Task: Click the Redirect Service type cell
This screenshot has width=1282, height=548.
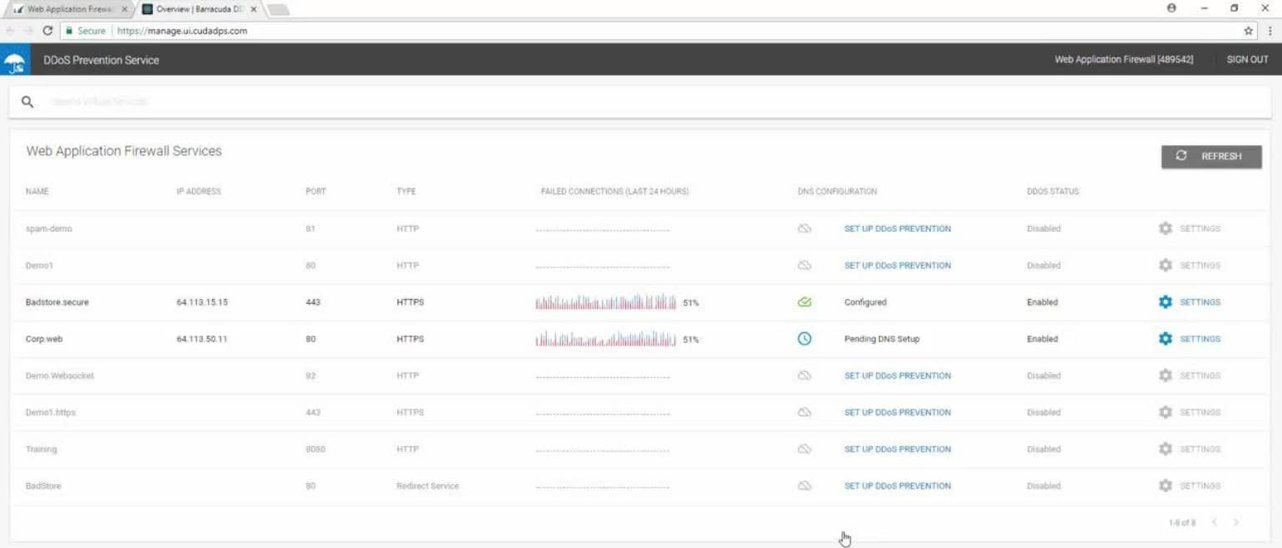Action: (428, 486)
